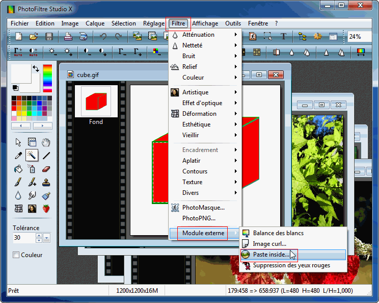
Task: Open the Tolérance dropdown arrow
Action: pos(47,238)
